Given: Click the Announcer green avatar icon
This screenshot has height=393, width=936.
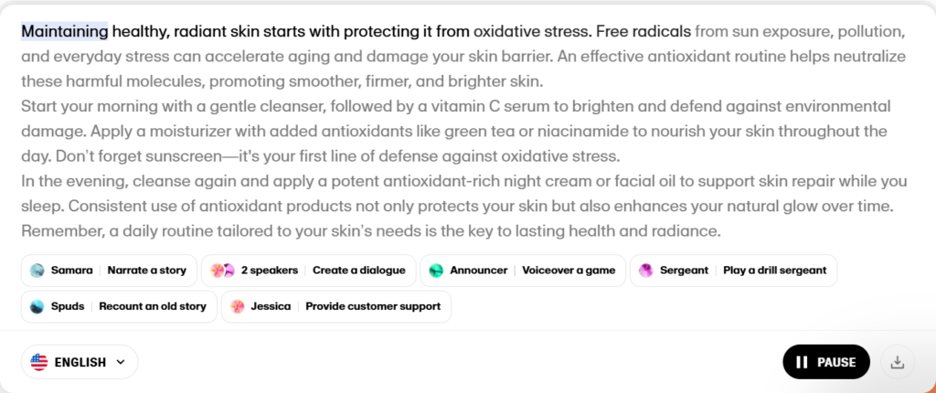Looking at the screenshot, I should (x=436, y=271).
